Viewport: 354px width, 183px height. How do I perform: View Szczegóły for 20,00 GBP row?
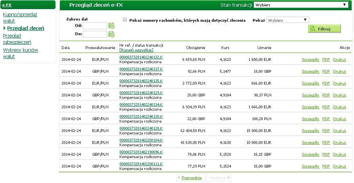tap(310, 95)
